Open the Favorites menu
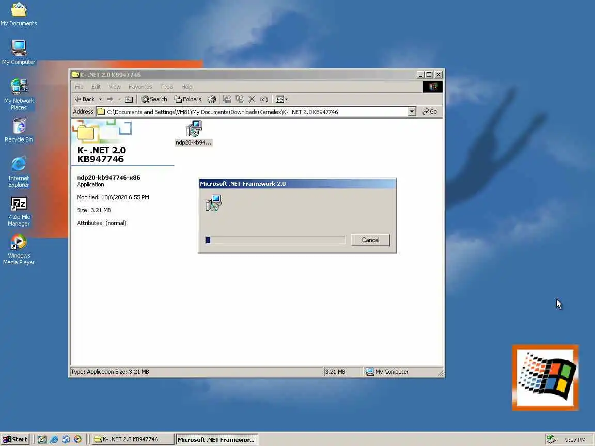This screenshot has width=595, height=446. 140,87
